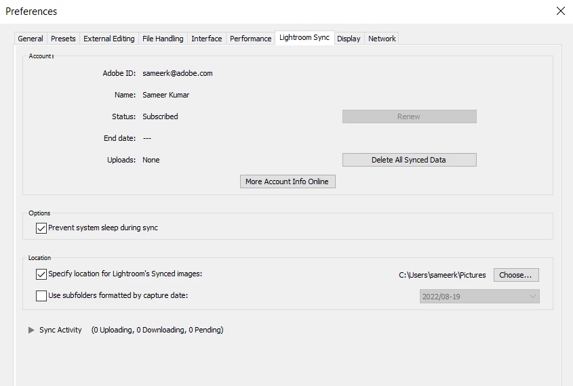Enable Use subfolders formatted by capture date
Image resolution: width=573 pixels, height=386 pixels.
pos(41,295)
